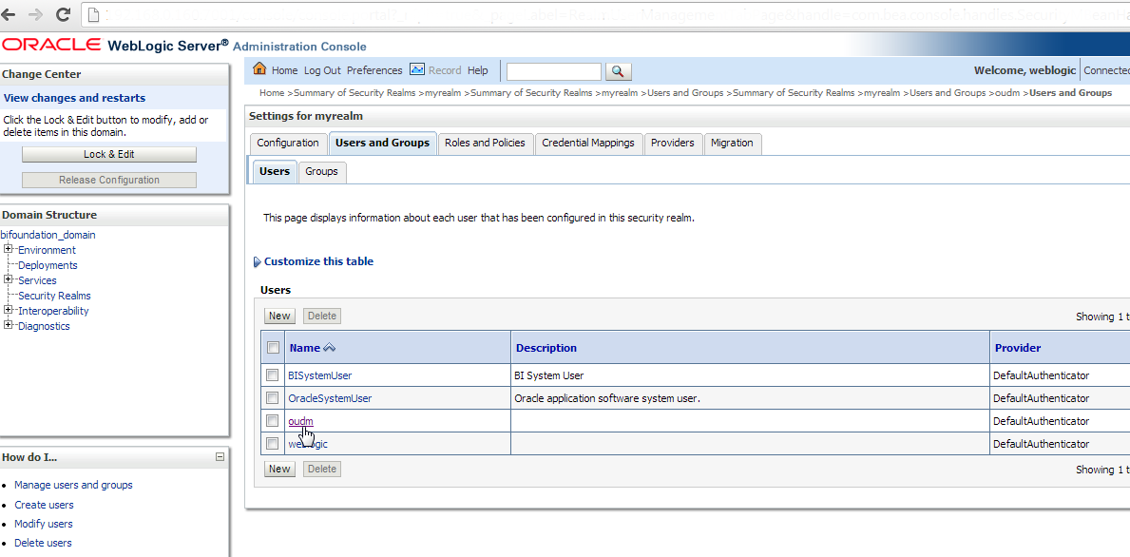Click the Delete button below the table
This screenshot has height=557, width=1130.
322,470
